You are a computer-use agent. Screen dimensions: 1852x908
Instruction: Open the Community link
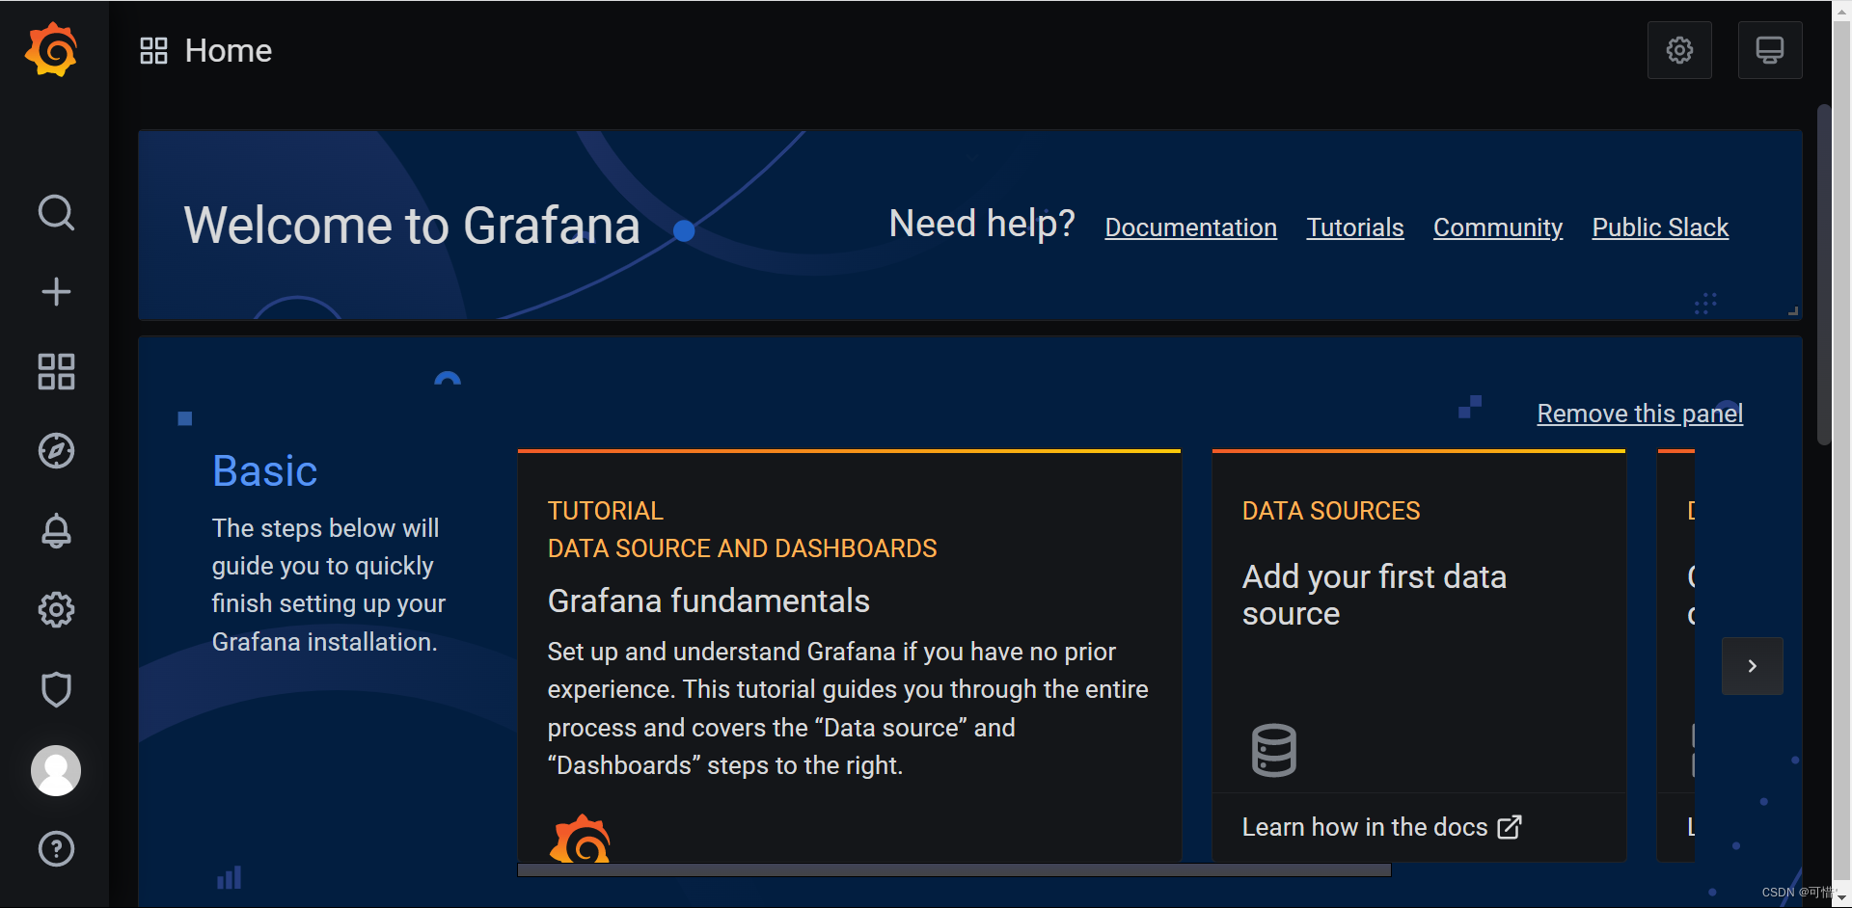click(x=1497, y=227)
